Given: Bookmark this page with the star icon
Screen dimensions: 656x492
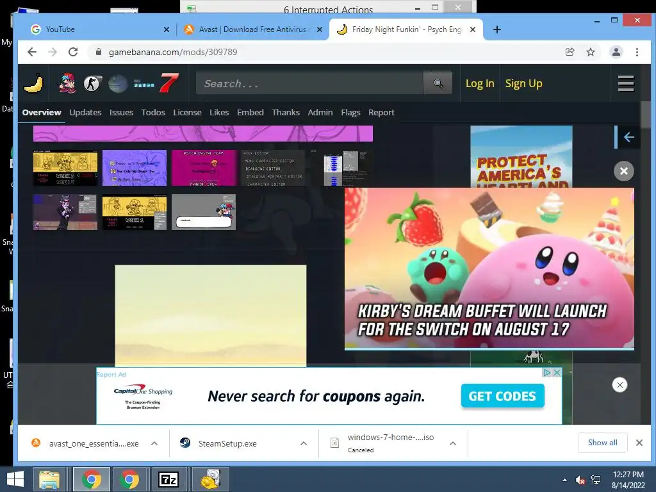Looking at the screenshot, I should (590, 52).
